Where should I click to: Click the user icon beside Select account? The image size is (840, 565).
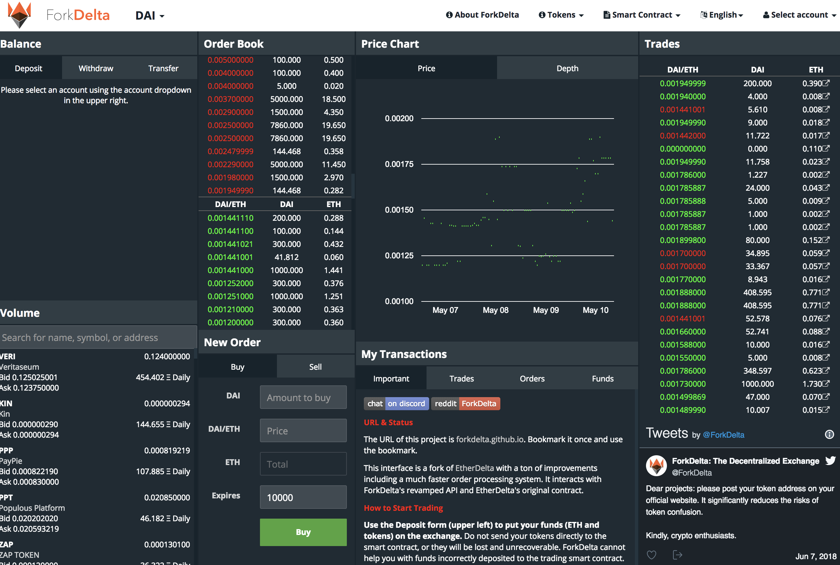(766, 15)
